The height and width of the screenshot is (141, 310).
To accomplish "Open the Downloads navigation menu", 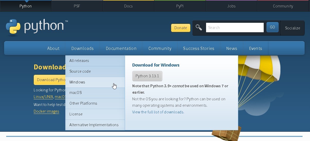I will click(83, 48).
